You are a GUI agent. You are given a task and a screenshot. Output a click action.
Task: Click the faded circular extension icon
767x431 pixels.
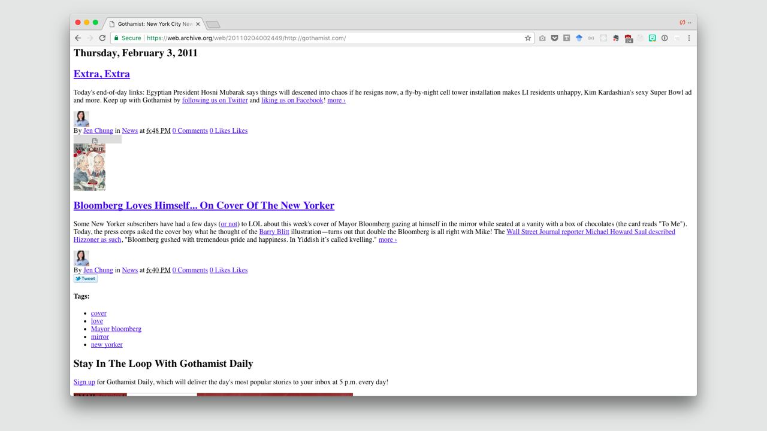click(640, 38)
